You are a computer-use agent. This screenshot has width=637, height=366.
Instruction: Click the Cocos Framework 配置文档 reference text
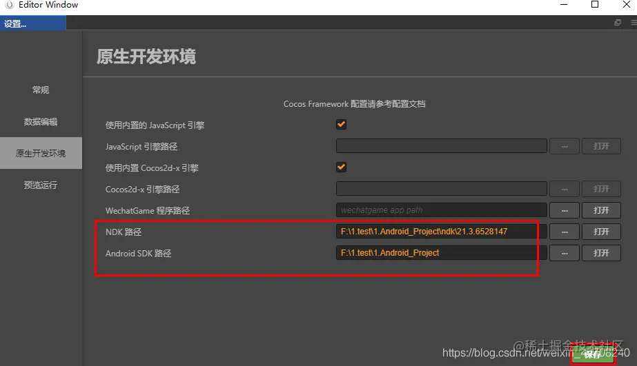354,104
